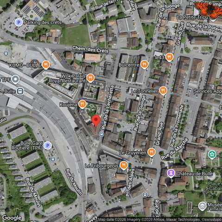This screenshot has height=222, width=222.
Task: Click the Parking des crêts parking icon
Action: point(19,22)
